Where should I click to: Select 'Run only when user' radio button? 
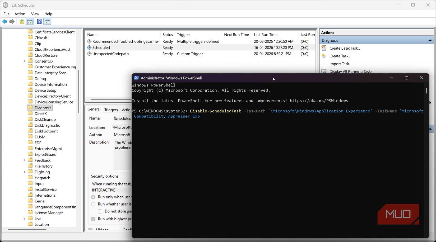pyautogui.click(x=93, y=197)
